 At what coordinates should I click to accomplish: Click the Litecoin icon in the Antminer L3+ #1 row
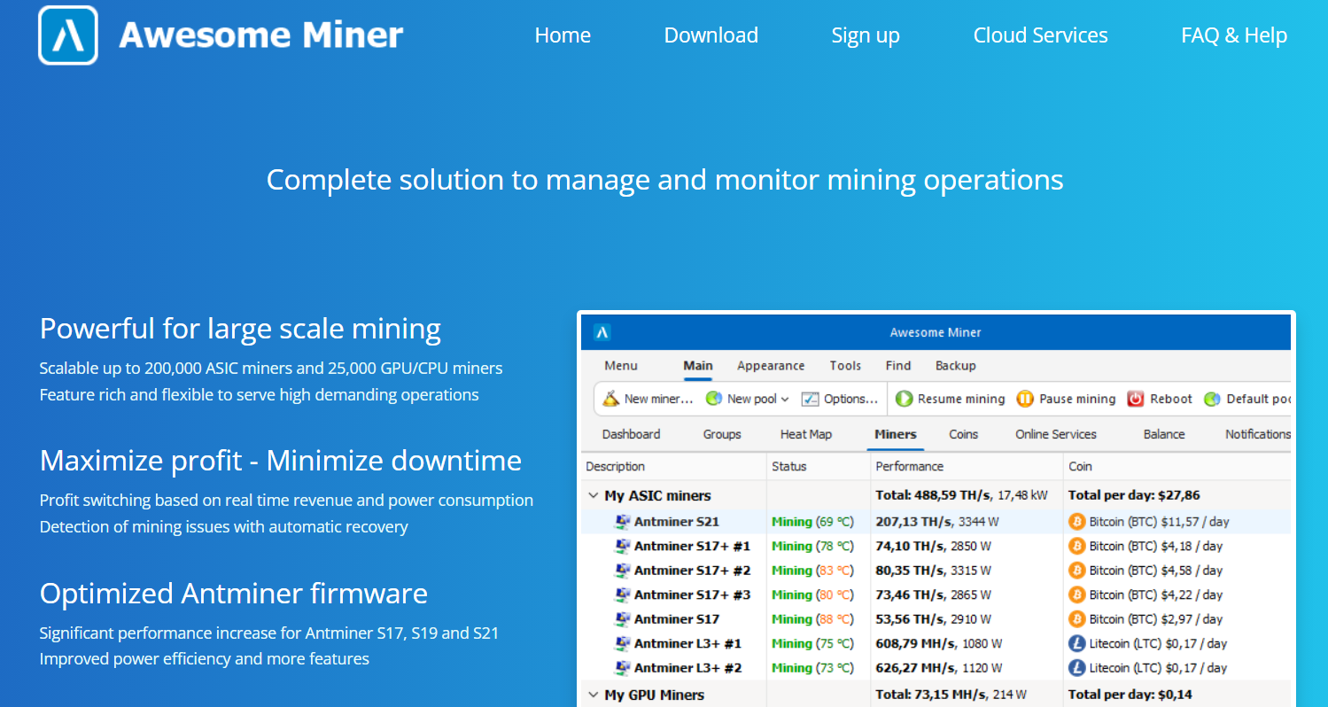pyautogui.click(x=1077, y=643)
